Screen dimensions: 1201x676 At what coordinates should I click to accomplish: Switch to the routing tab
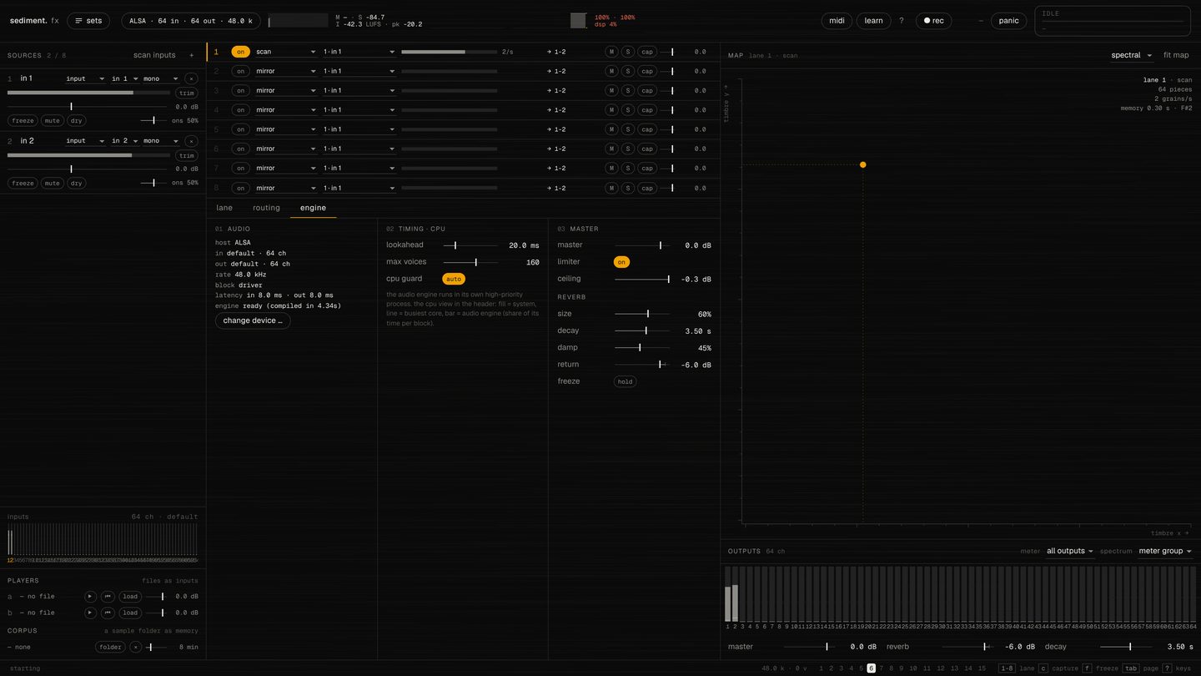click(266, 208)
